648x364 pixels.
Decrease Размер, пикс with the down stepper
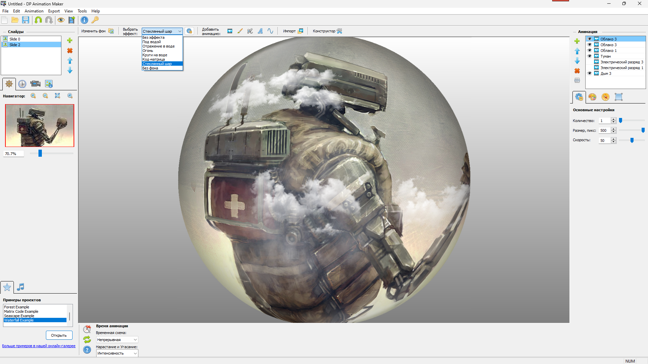click(x=614, y=132)
